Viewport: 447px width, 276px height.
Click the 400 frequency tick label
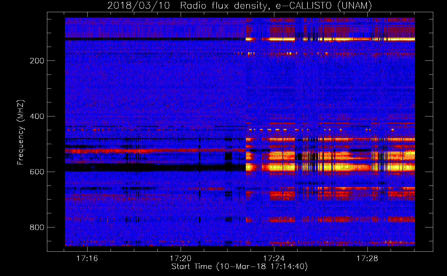tap(37, 116)
